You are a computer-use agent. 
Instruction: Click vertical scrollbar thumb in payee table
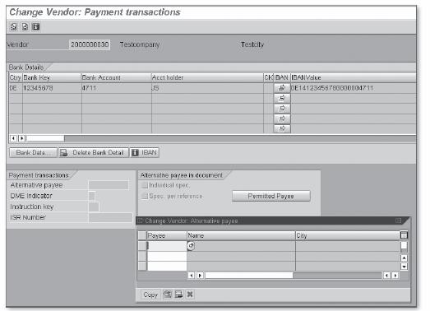(404, 246)
